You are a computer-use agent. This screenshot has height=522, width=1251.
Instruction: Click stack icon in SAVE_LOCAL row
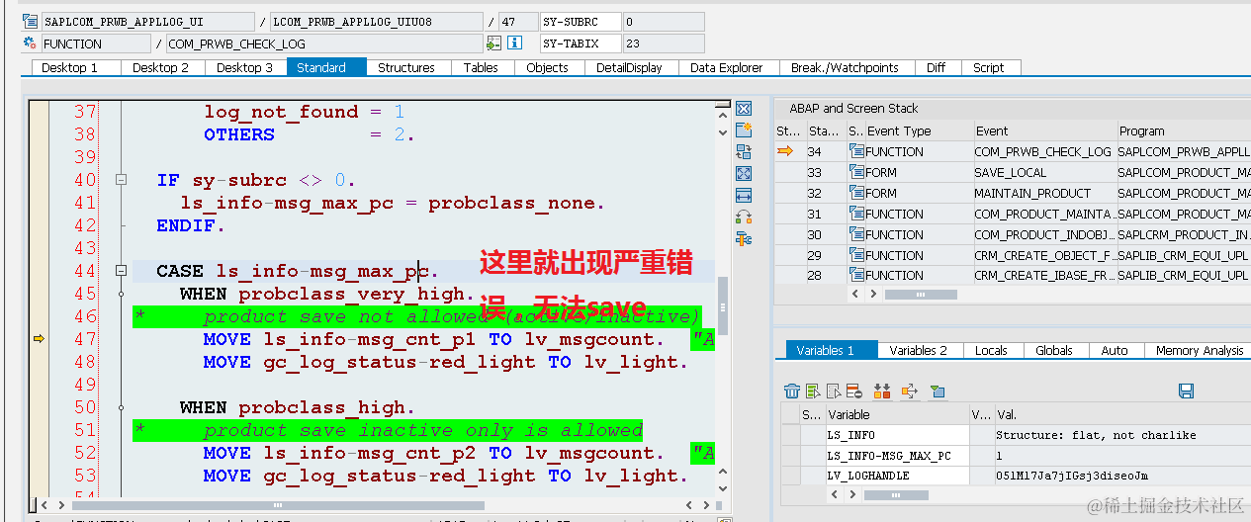(856, 172)
